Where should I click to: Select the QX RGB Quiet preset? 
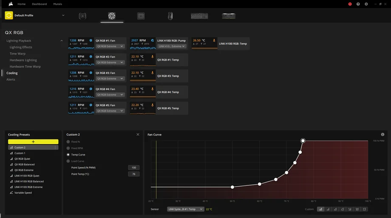tap(22, 159)
